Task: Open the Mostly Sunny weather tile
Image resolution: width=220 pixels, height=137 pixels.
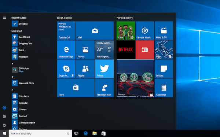Action: coord(104,50)
